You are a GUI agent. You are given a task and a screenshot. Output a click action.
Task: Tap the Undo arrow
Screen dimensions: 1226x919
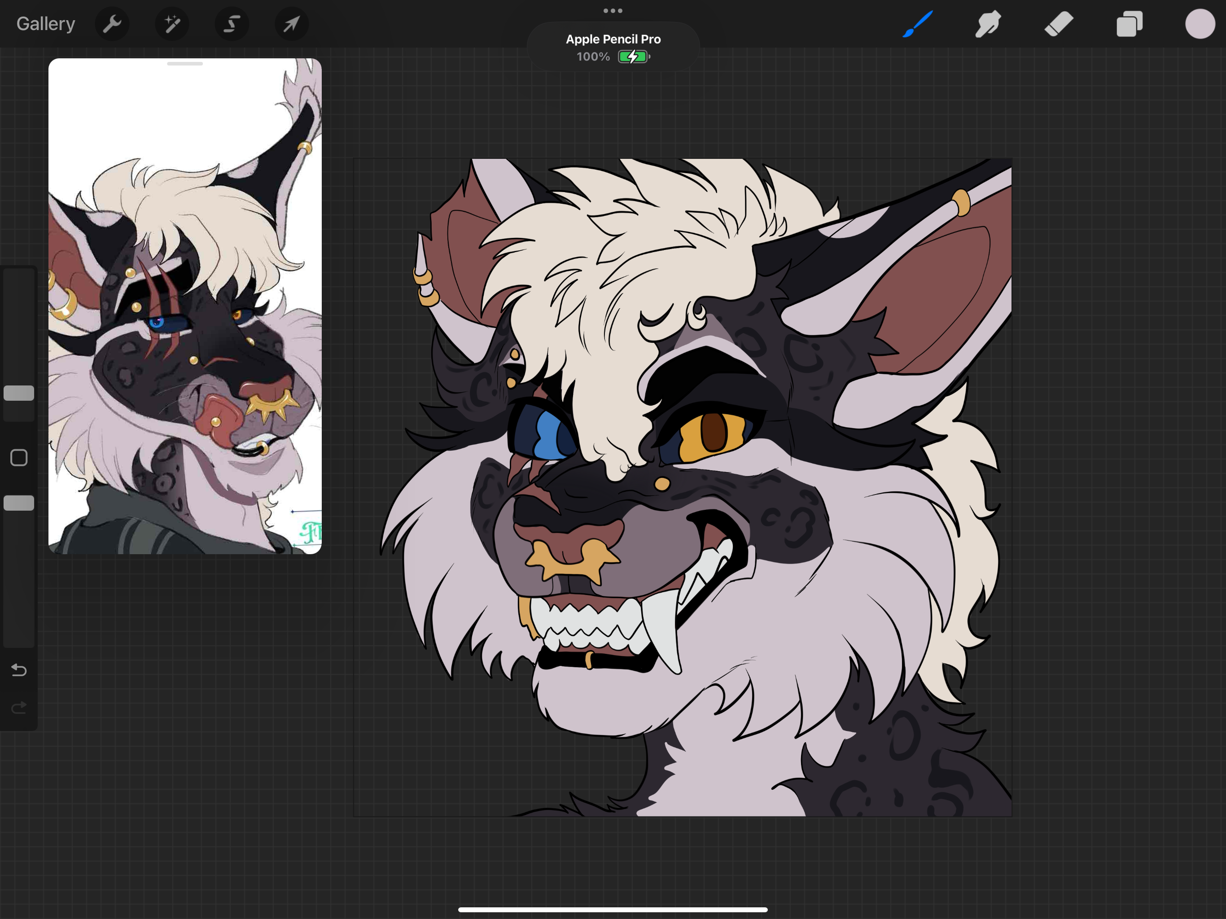(x=19, y=670)
